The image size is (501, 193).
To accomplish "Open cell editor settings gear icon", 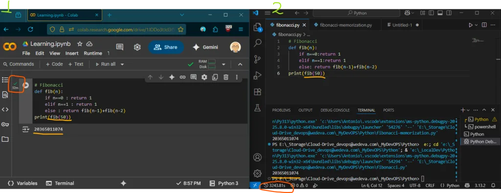I will pyautogui.click(x=204, y=77).
